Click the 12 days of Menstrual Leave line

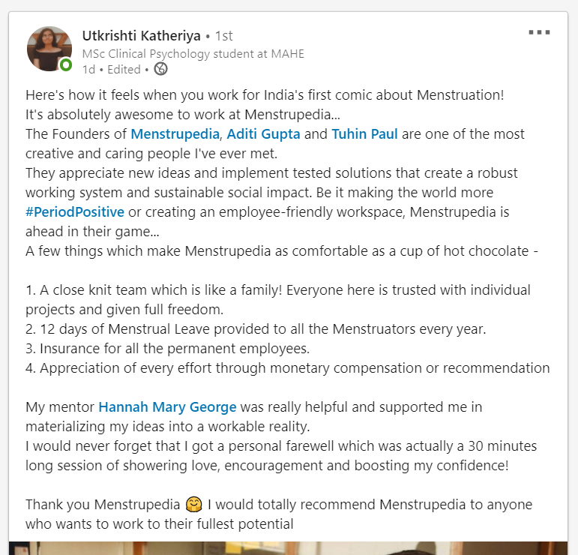point(256,329)
